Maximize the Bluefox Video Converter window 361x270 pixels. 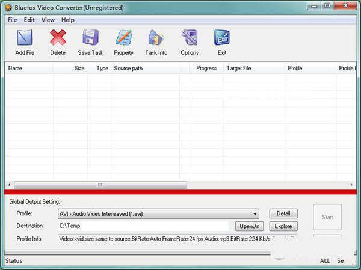(x=327, y=6)
